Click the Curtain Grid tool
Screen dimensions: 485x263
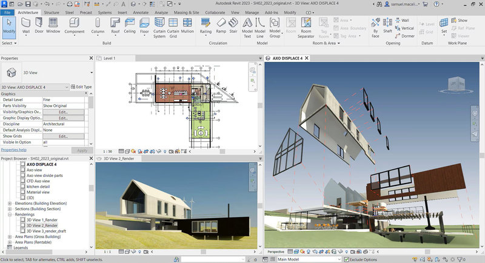pyautogui.click(x=173, y=27)
